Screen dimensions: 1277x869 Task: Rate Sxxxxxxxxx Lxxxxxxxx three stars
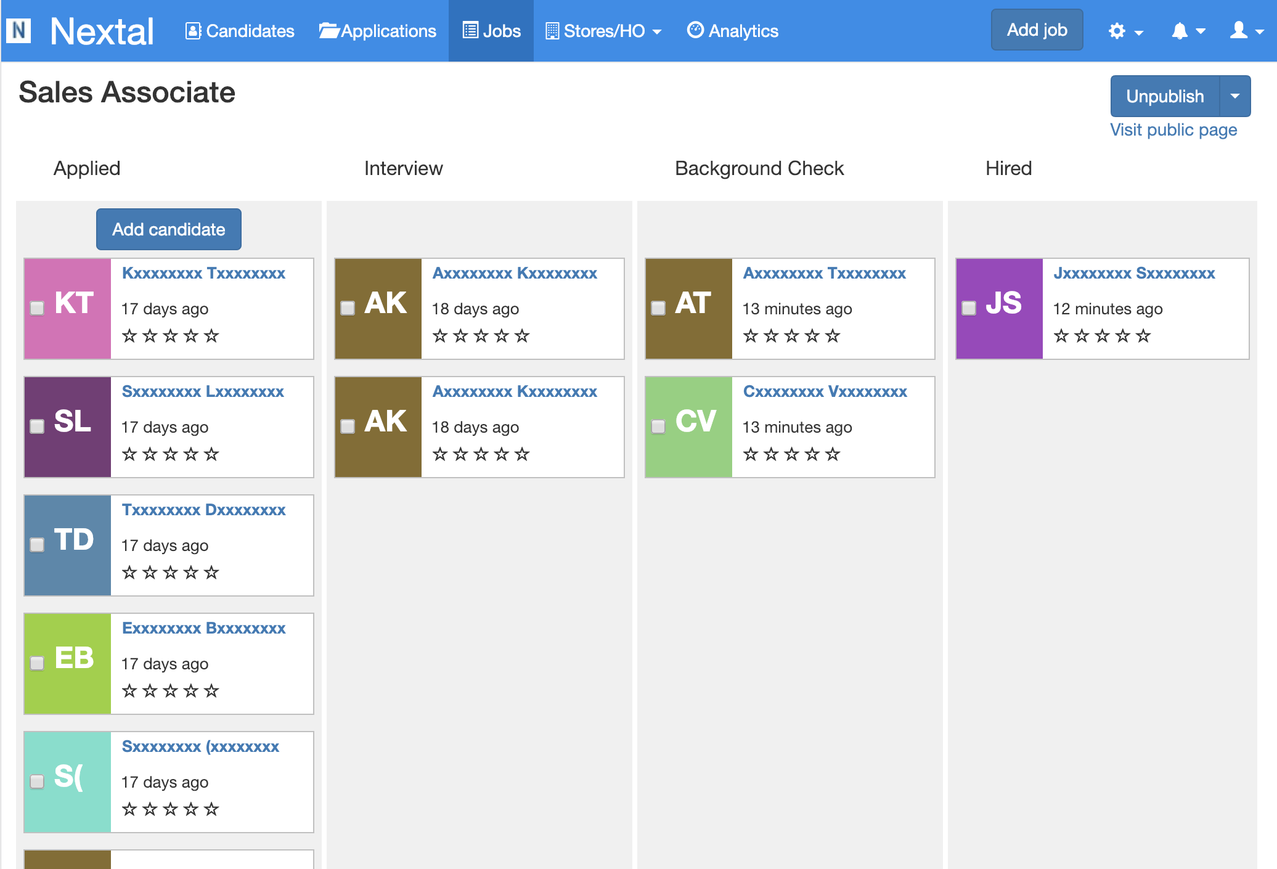(x=171, y=454)
